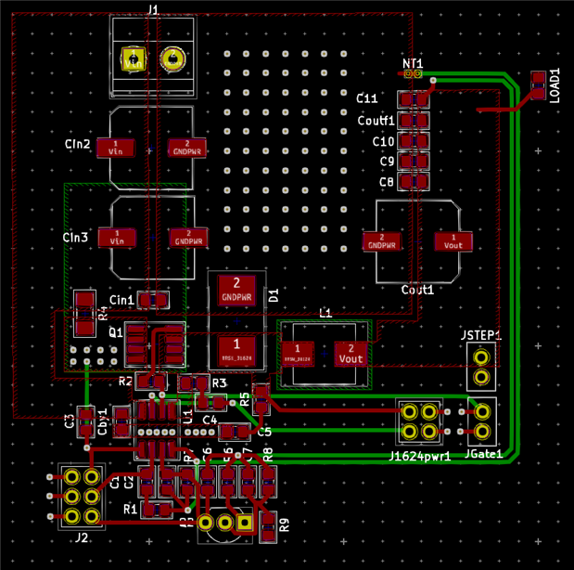Click the 'J1' reference label

(x=153, y=9)
